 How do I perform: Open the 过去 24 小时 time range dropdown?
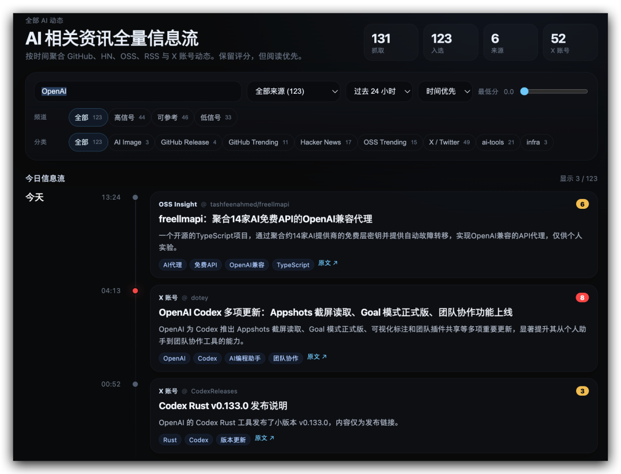pyautogui.click(x=379, y=91)
